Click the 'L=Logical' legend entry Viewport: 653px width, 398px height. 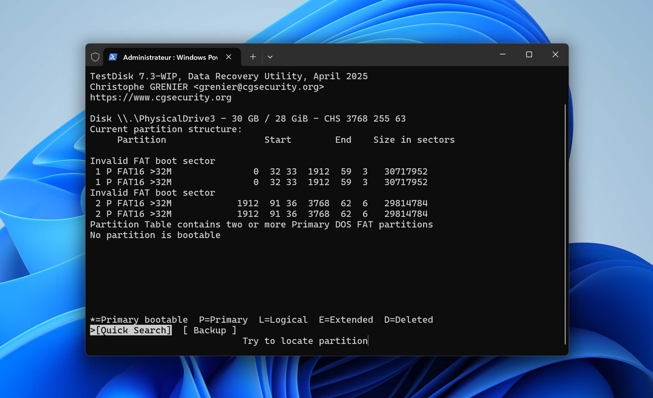tap(283, 320)
